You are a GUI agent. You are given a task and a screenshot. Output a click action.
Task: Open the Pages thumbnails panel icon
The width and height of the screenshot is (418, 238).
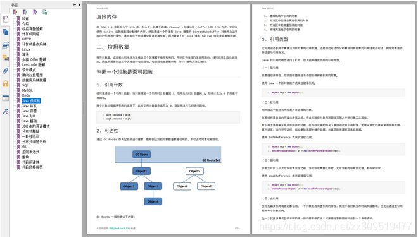5,32
